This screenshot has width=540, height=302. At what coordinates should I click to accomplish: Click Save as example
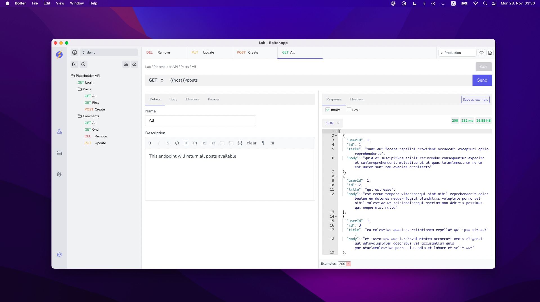click(x=475, y=100)
